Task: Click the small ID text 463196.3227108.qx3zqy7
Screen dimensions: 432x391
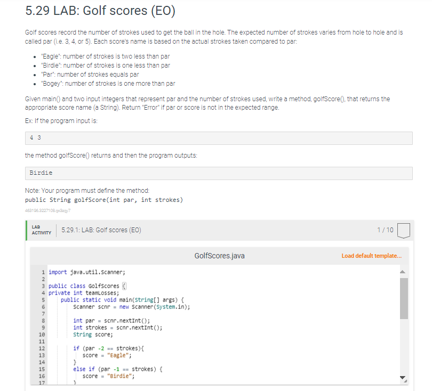Action: click(x=47, y=210)
